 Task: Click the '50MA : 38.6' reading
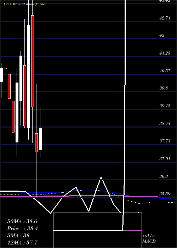pyautogui.click(x=22, y=221)
